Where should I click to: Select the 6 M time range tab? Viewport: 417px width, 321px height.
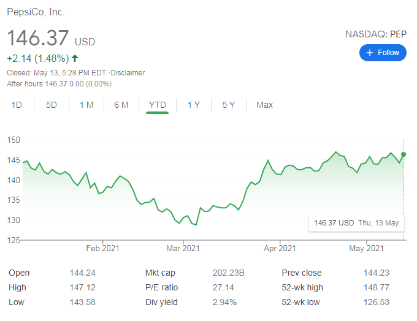click(x=121, y=105)
